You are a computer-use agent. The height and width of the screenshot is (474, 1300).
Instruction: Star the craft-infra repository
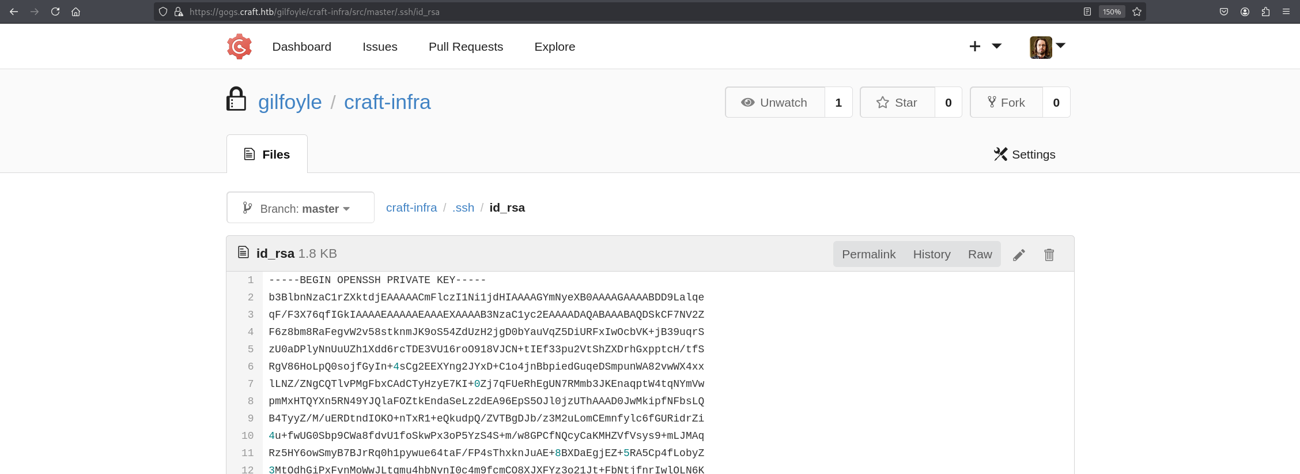tap(897, 103)
